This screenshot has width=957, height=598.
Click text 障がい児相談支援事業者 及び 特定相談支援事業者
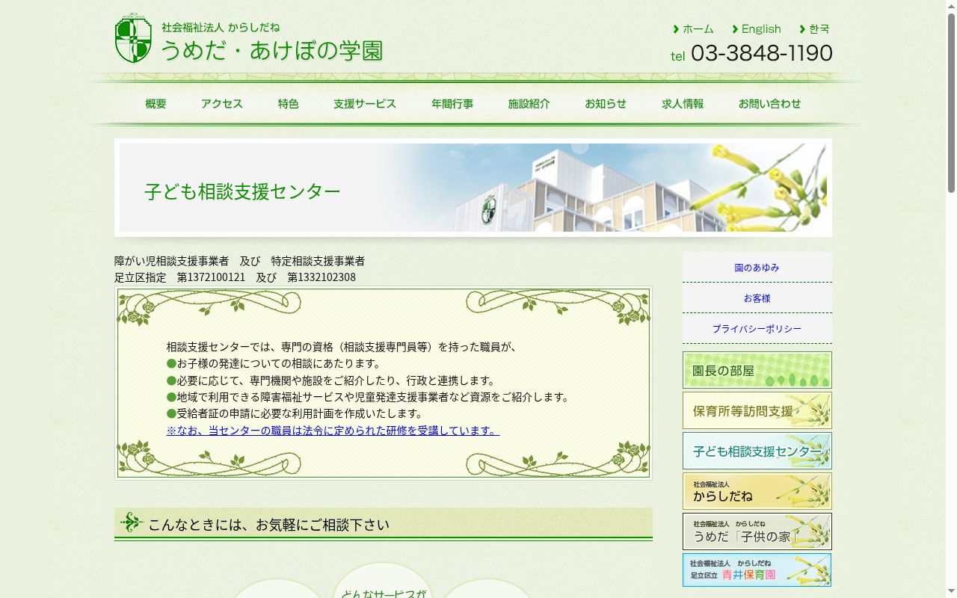(x=239, y=261)
